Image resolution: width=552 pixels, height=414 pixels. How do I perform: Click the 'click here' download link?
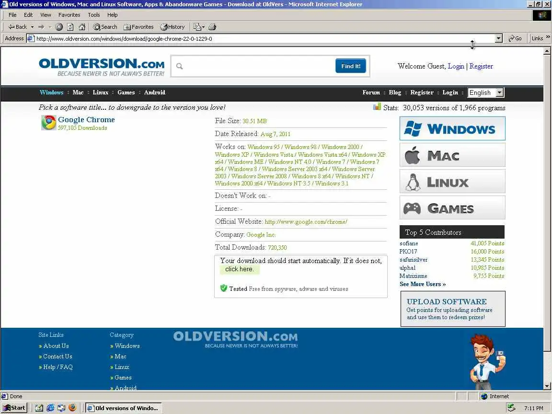240,269
